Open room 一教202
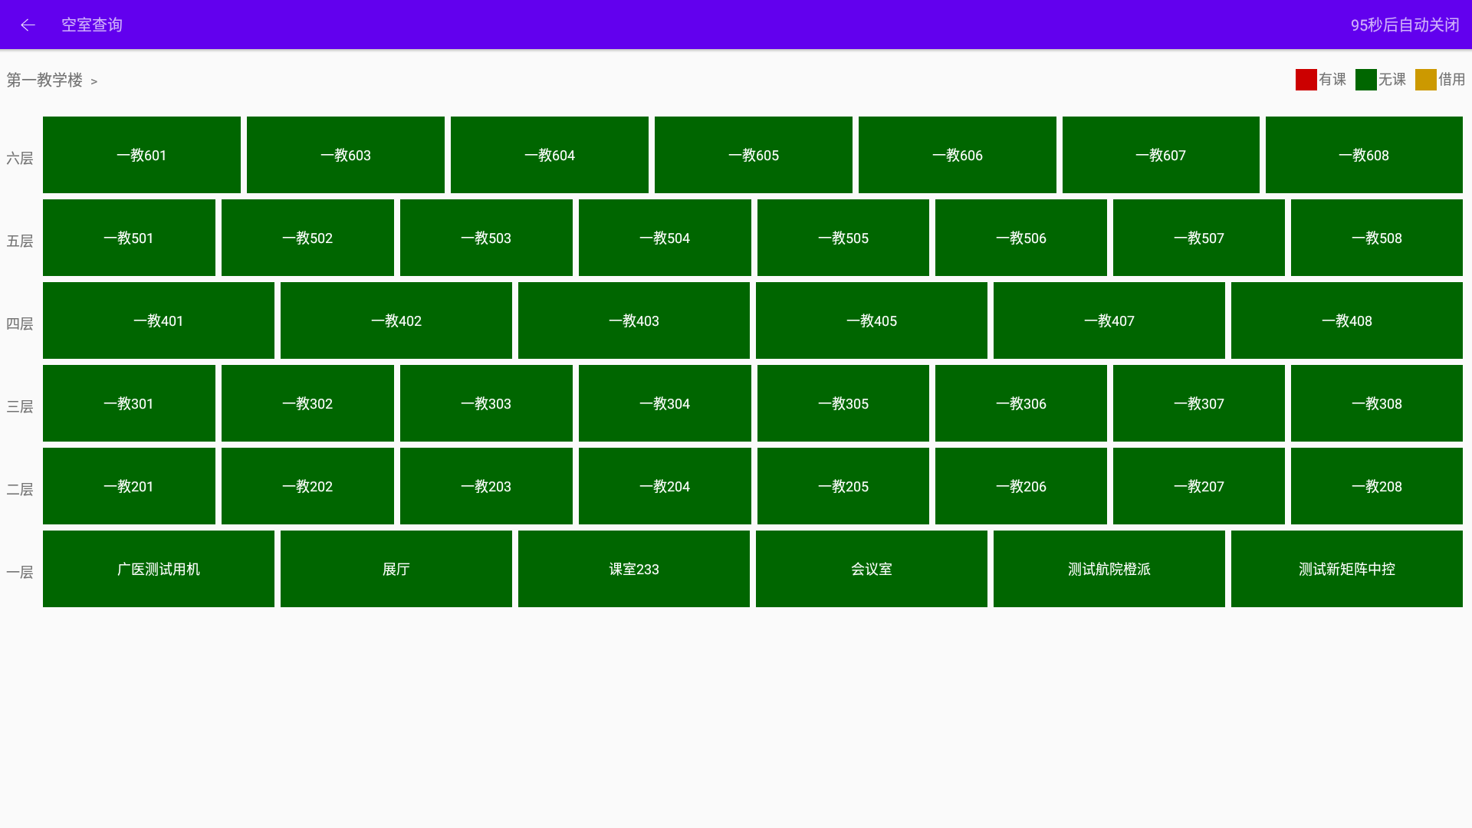 point(307,486)
